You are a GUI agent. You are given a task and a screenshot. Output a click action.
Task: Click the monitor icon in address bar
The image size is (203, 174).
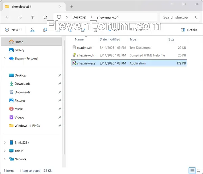pyautogui.click(x=59, y=17)
